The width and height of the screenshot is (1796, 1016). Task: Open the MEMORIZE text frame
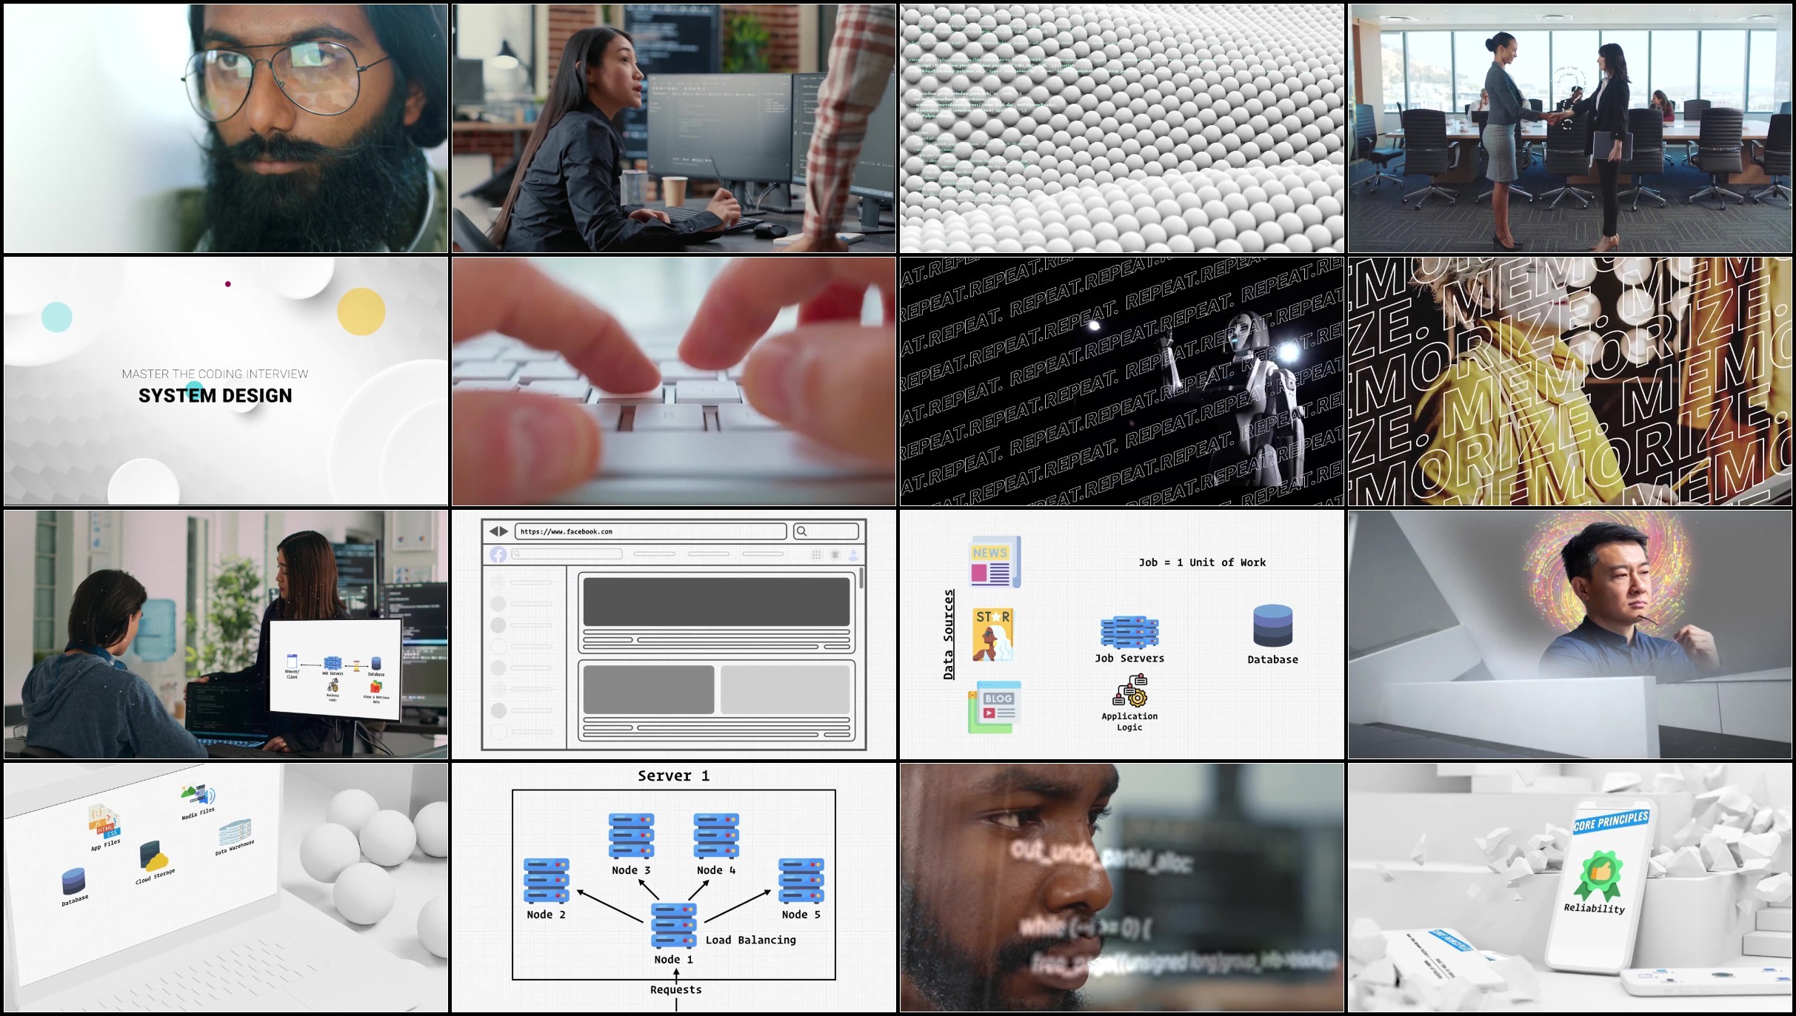click(1570, 382)
